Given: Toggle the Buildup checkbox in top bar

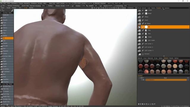Looking at the screenshot, I should coord(47,6).
